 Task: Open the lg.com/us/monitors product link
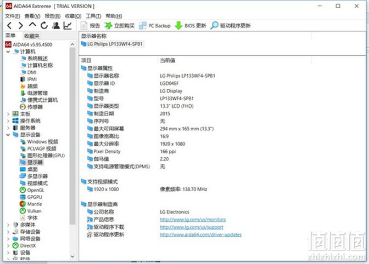(x=193, y=220)
